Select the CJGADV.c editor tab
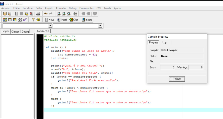This screenshot has width=223, height=119. click(43, 31)
